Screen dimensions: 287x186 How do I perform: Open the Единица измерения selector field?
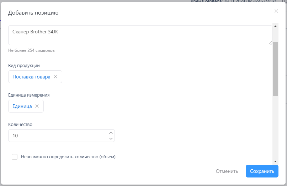click(x=22, y=106)
